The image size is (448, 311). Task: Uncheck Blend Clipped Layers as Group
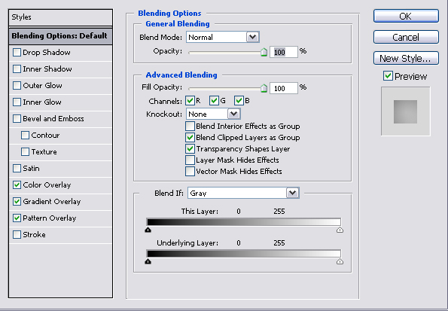tap(190, 138)
